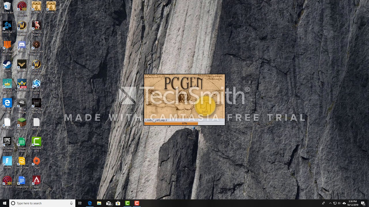Launch Camtasia 2019 desktop shortcut
Viewport: 369px width, 207px height.
(36, 145)
